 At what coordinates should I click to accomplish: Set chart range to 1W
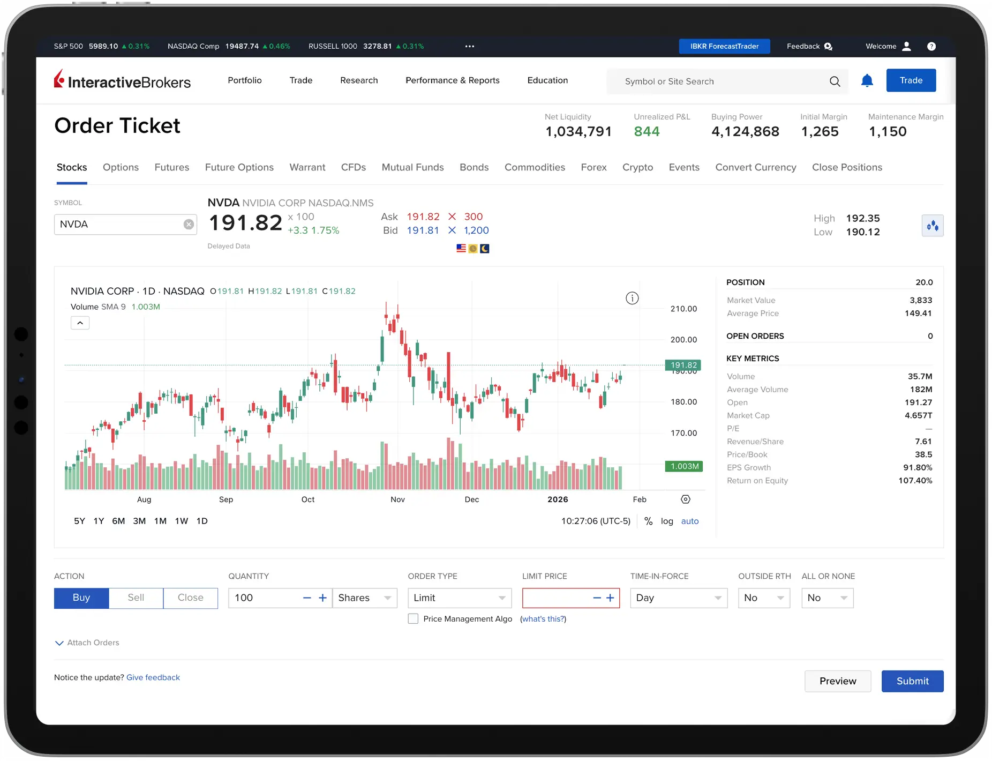[x=182, y=521]
